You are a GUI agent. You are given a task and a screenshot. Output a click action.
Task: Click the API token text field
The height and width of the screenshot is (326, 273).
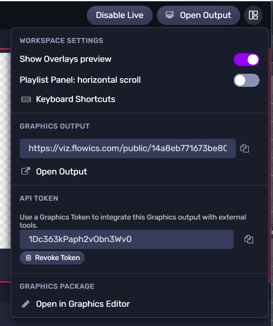126,239
